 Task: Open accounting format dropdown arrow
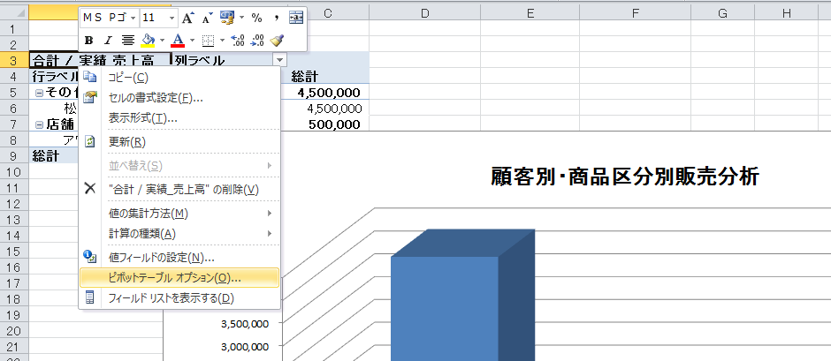click(241, 18)
